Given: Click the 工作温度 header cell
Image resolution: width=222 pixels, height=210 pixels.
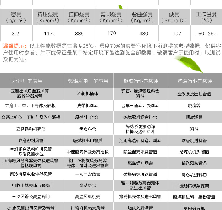Looking at the screenshot, I should pyautogui.click(x=206, y=17).
